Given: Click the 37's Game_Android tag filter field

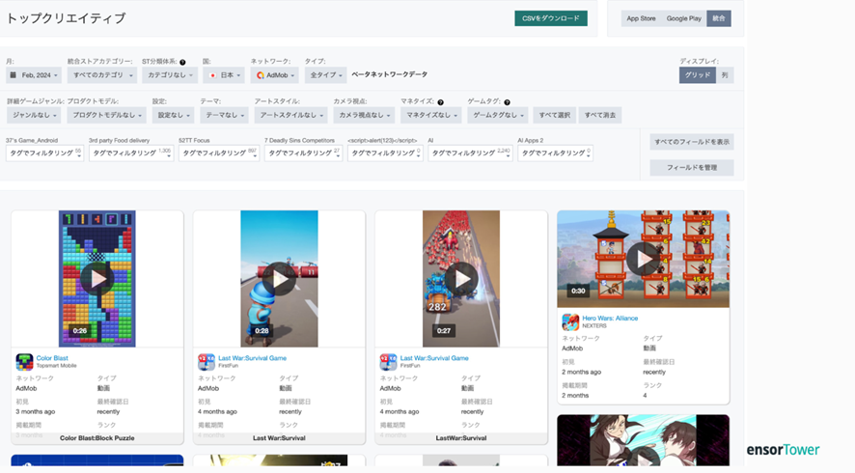Looking at the screenshot, I should 44,153.
